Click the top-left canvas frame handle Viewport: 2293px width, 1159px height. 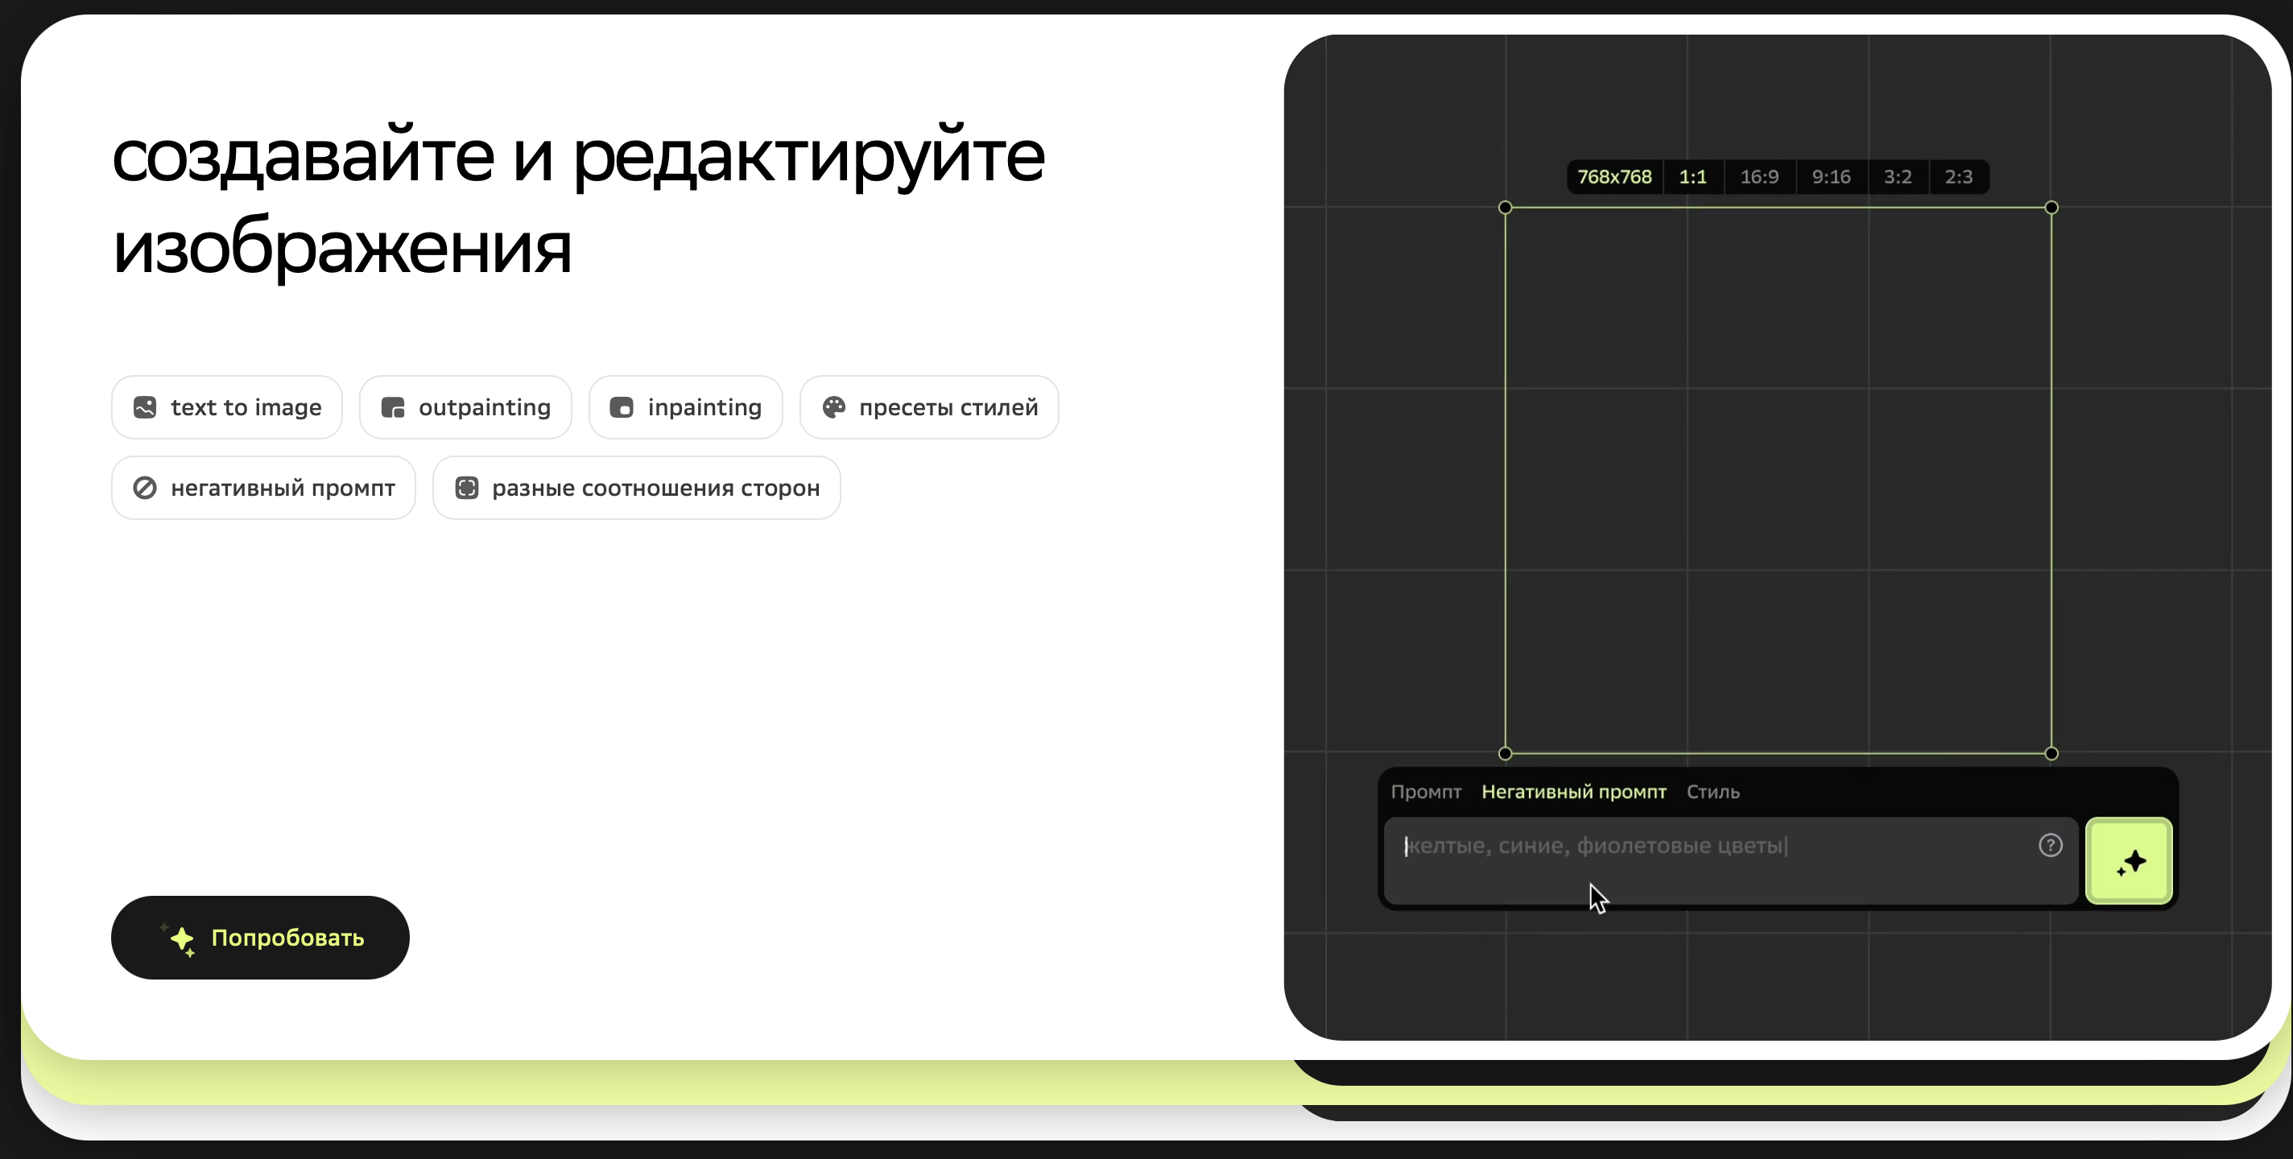tap(1506, 208)
